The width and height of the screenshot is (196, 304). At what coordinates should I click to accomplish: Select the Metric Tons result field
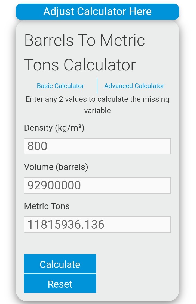[x=97, y=225]
